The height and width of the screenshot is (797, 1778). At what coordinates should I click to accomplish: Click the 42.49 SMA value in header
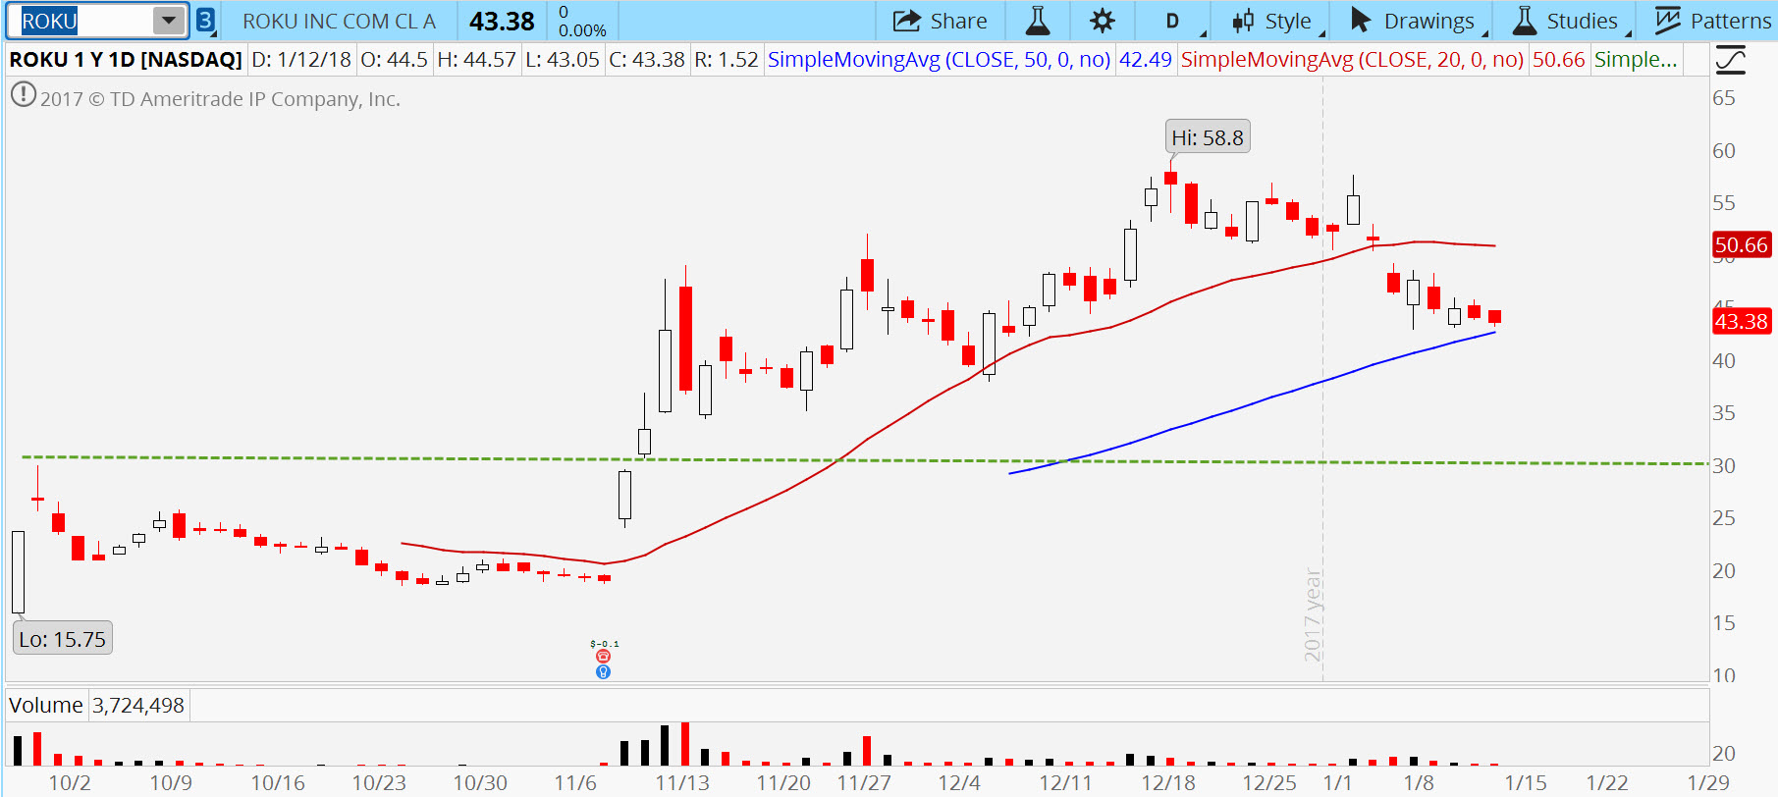point(1146,60)
